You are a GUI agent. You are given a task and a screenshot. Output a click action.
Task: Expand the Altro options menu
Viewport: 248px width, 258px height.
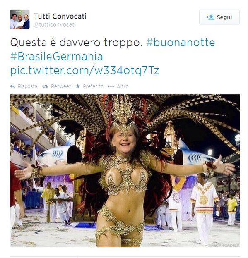tap(123, 86)
